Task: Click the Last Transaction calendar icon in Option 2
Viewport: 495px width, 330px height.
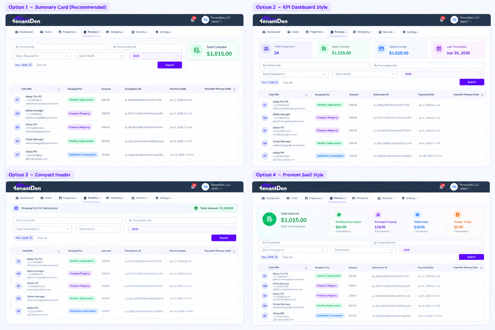Action: pyautogui.click(x=439, y=49)
